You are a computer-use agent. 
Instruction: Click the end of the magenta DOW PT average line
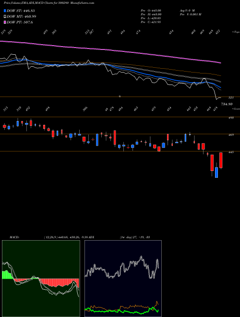coord(220,63)
